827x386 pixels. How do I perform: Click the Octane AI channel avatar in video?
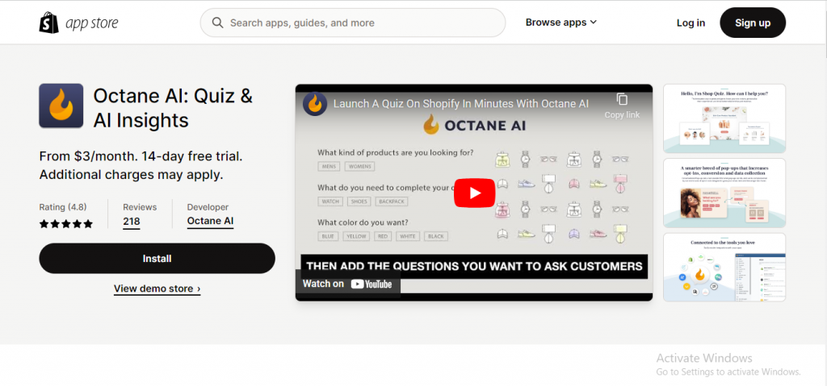(315, 104)
